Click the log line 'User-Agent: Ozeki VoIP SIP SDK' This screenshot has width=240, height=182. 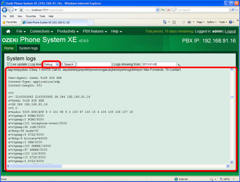coord(35,78)
